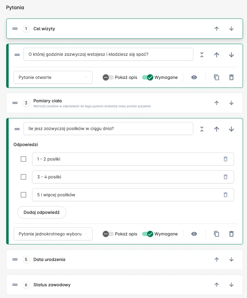The width and height of the screenshot is (247, 298).
Task: Delete the '1 - 2 posiłki' answer
Action: click(225, 159)
